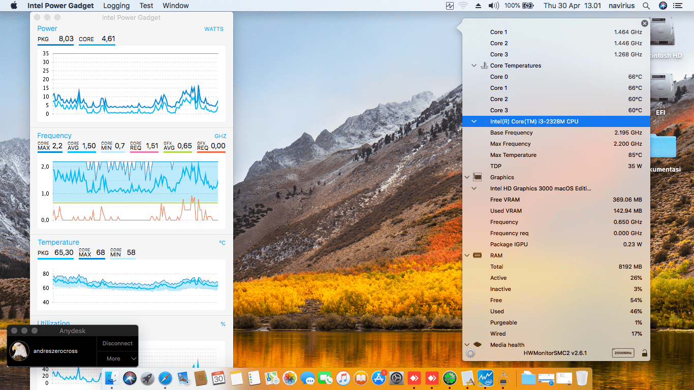Open iBooks in the Dock
This screenshot has width=694, height=390.
[361, 378]
